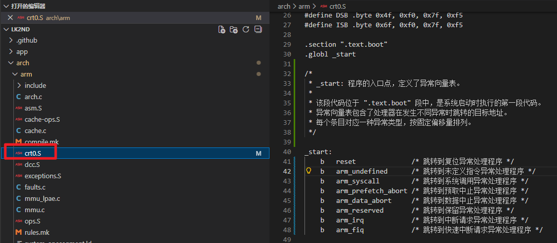
Task: Click the New File icon in explorer header
Action: click(x=222, y=29)
